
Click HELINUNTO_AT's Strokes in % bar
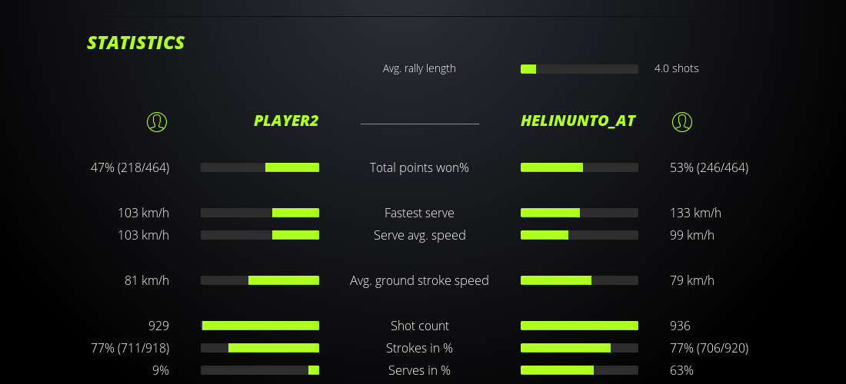pos(579,348)
